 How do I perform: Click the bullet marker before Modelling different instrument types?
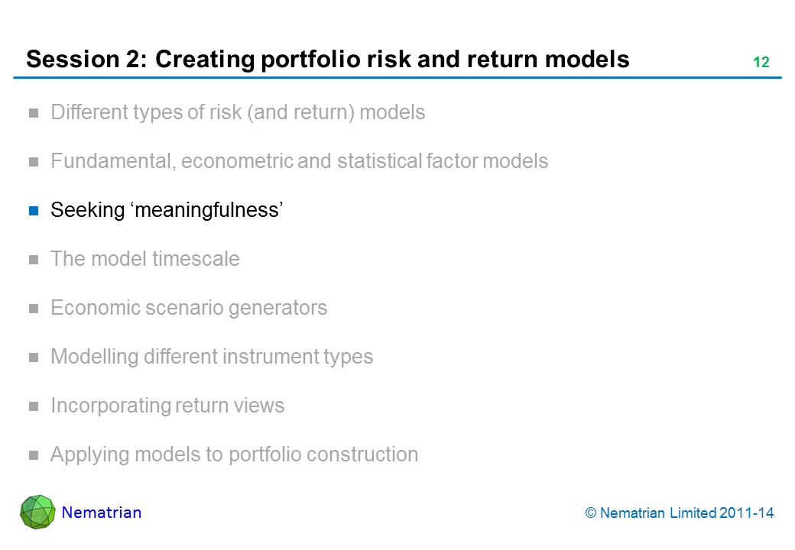pos(34,357)
